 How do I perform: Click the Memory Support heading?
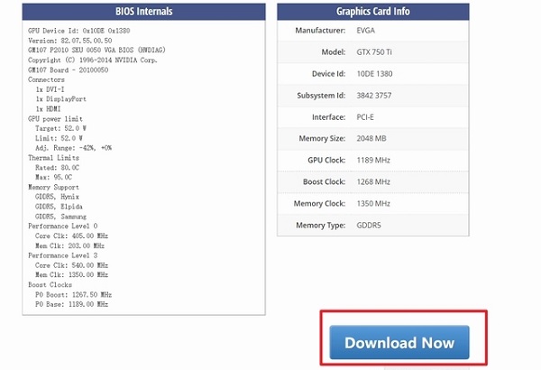tap(53, 187)
